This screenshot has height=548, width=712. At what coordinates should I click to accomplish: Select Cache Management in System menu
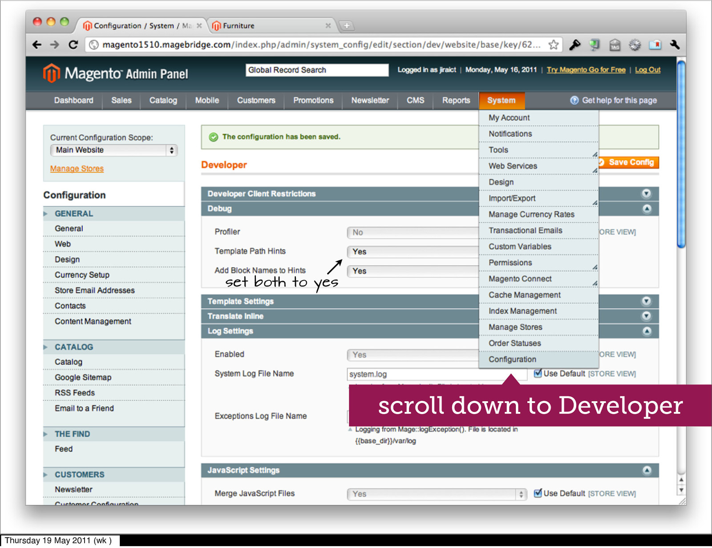tap(538, 295)
